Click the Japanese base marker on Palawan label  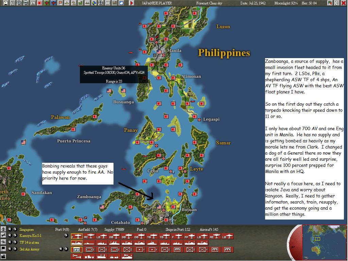click(x=73, y=129)
